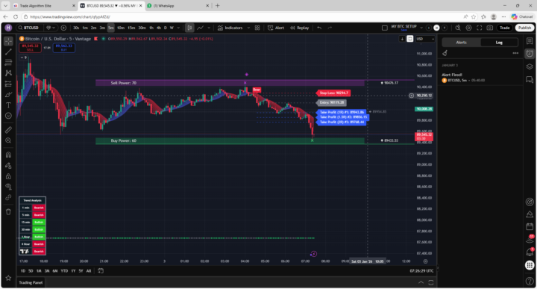Switch to the Alerts tab
Screen dimensions: 537x289
pos(462,43)
